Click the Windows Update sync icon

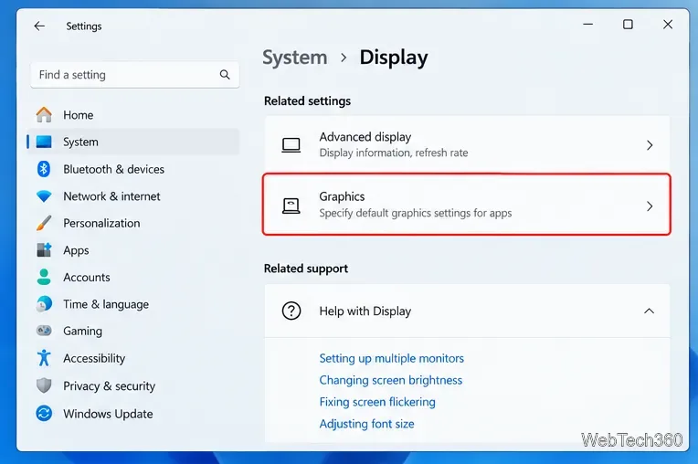pyautogui.click(x=44, y=413)
